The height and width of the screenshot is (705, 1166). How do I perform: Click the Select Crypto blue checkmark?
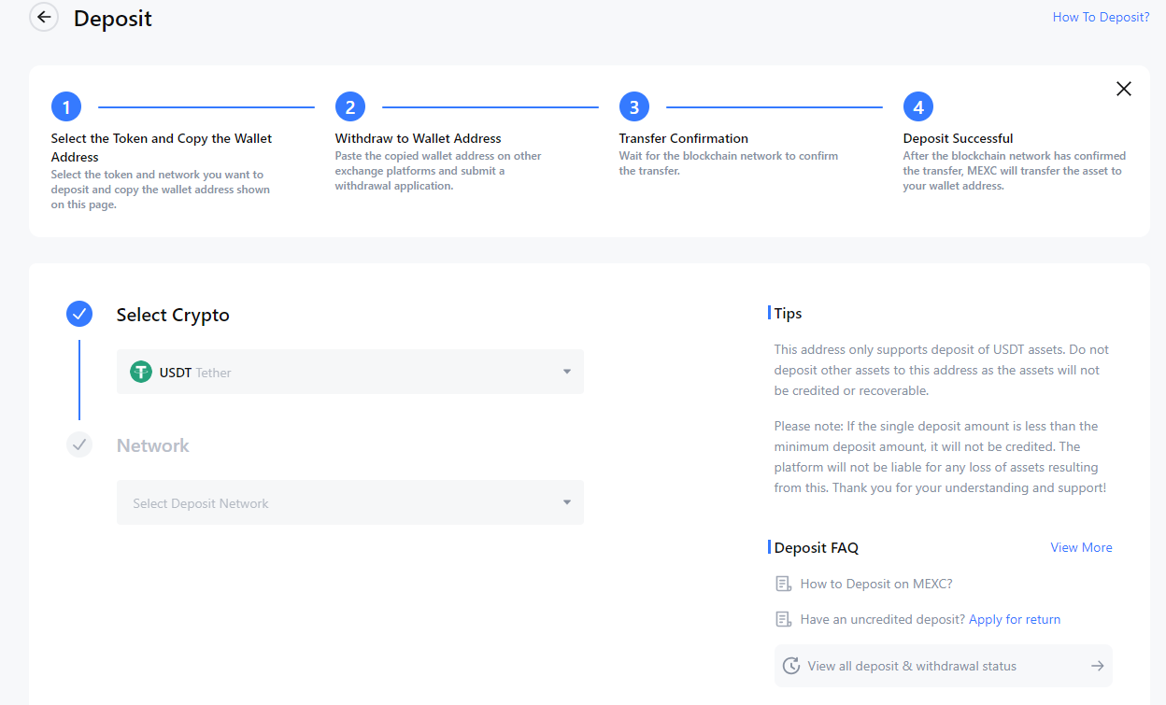(x=79, y=315)
